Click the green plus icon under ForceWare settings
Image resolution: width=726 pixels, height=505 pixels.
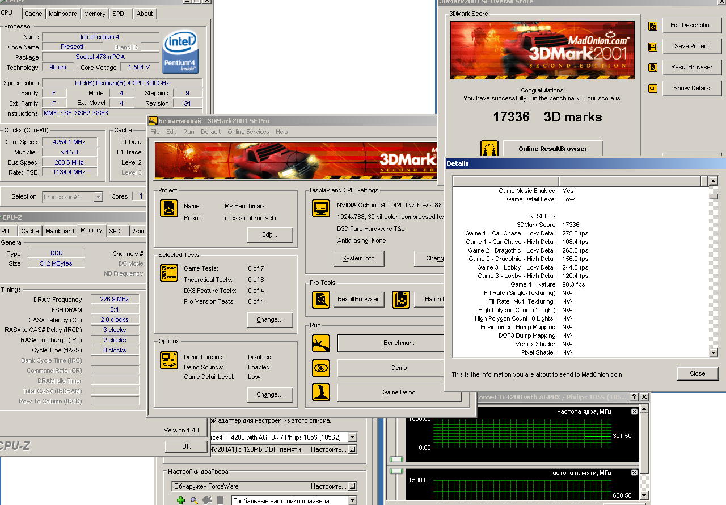(181, 500)
